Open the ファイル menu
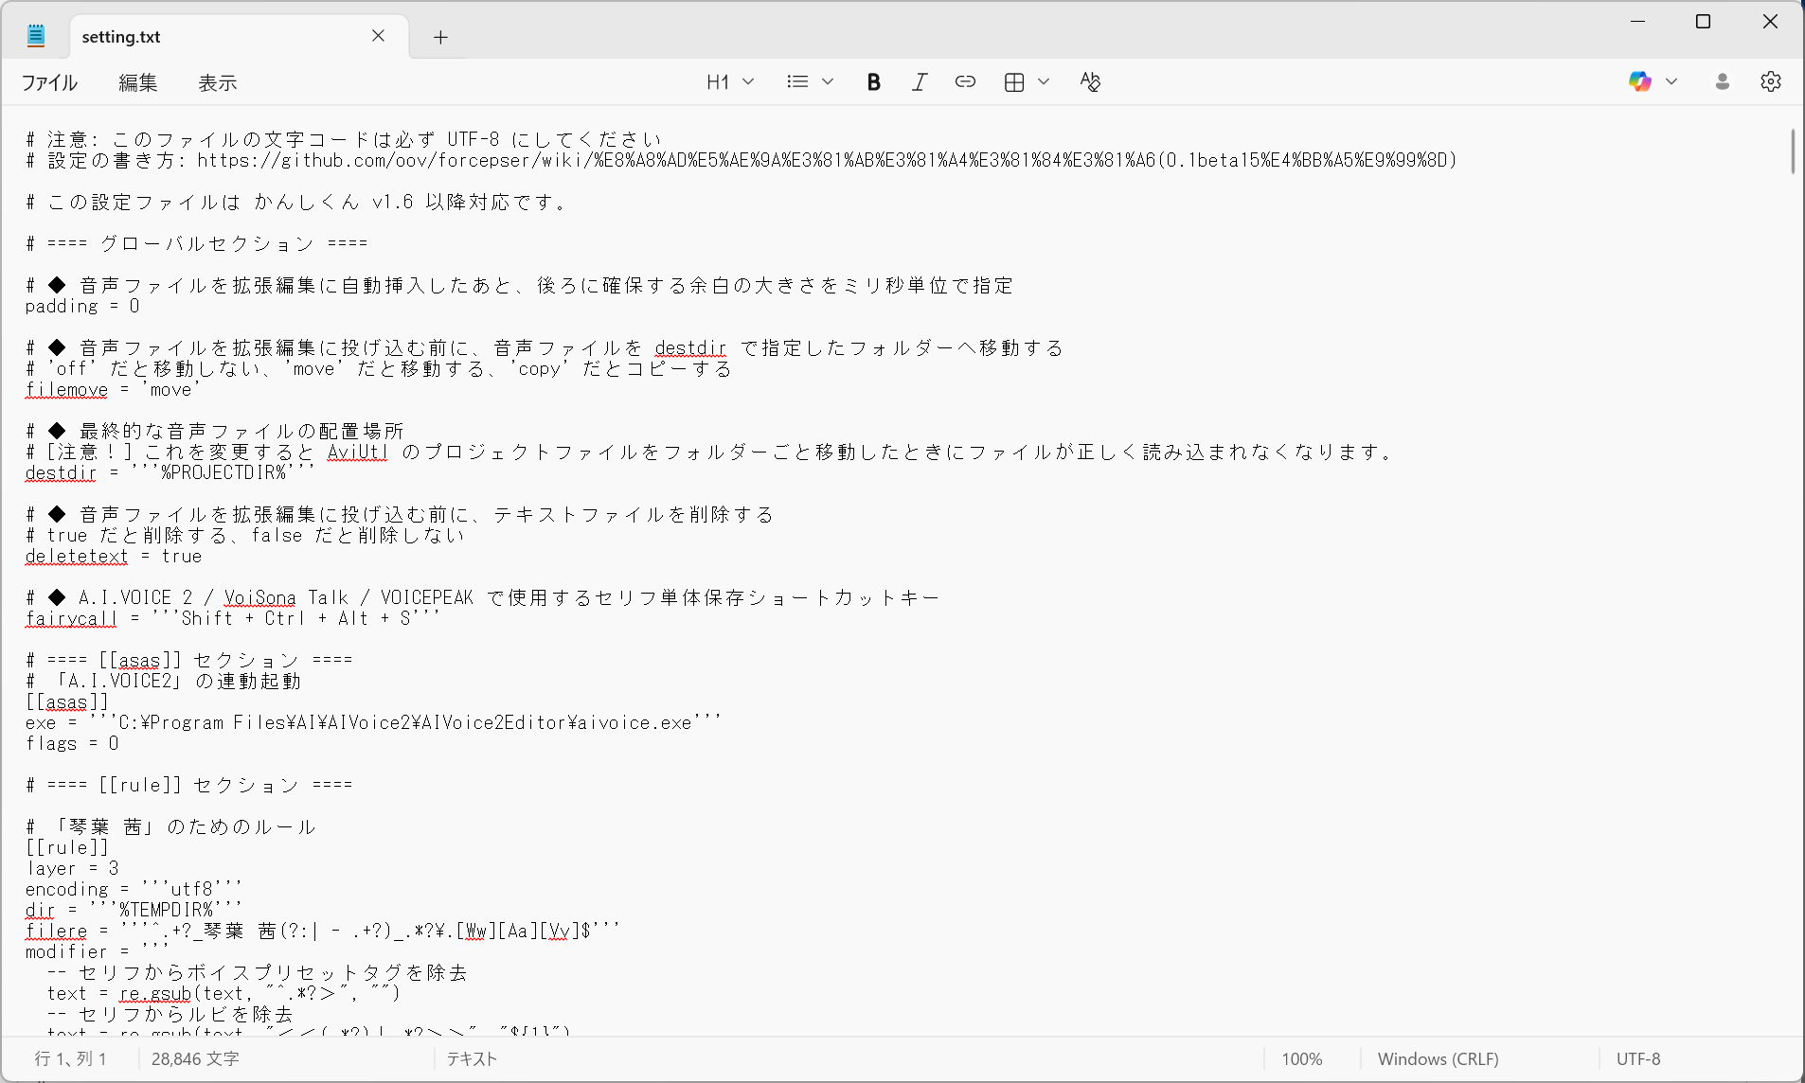 [x=49, y=83]
